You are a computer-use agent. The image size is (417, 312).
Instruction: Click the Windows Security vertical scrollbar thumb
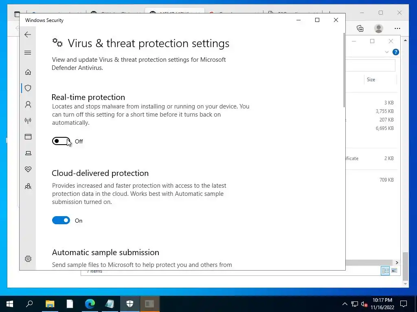click(344, 70)
